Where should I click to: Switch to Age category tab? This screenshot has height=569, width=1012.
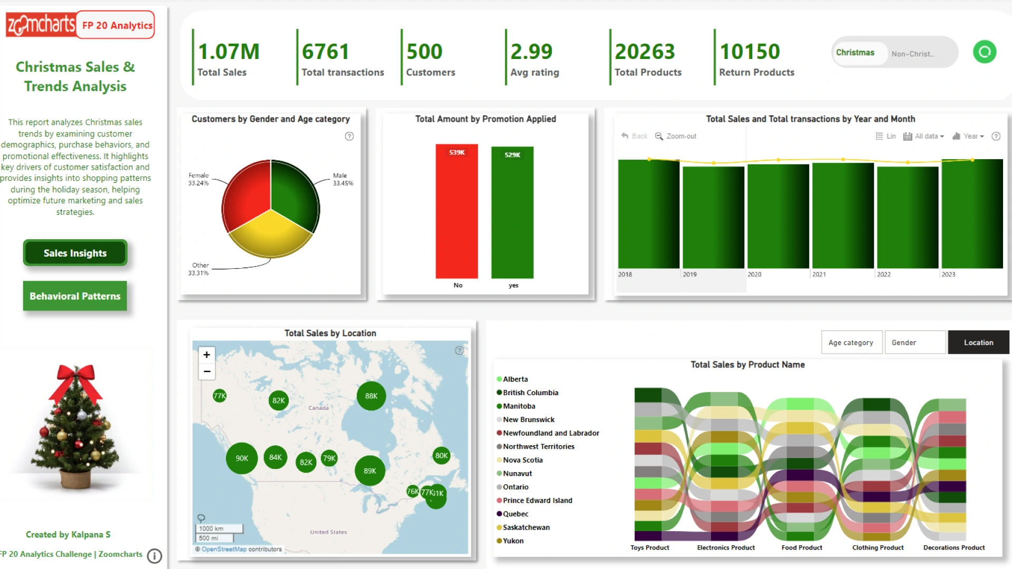[x=851, y=342]
